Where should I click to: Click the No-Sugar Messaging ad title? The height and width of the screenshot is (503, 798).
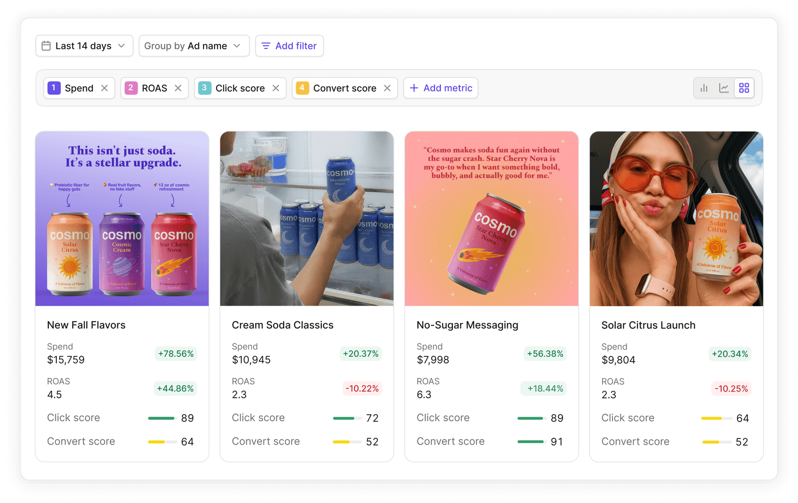click(467, 325)
